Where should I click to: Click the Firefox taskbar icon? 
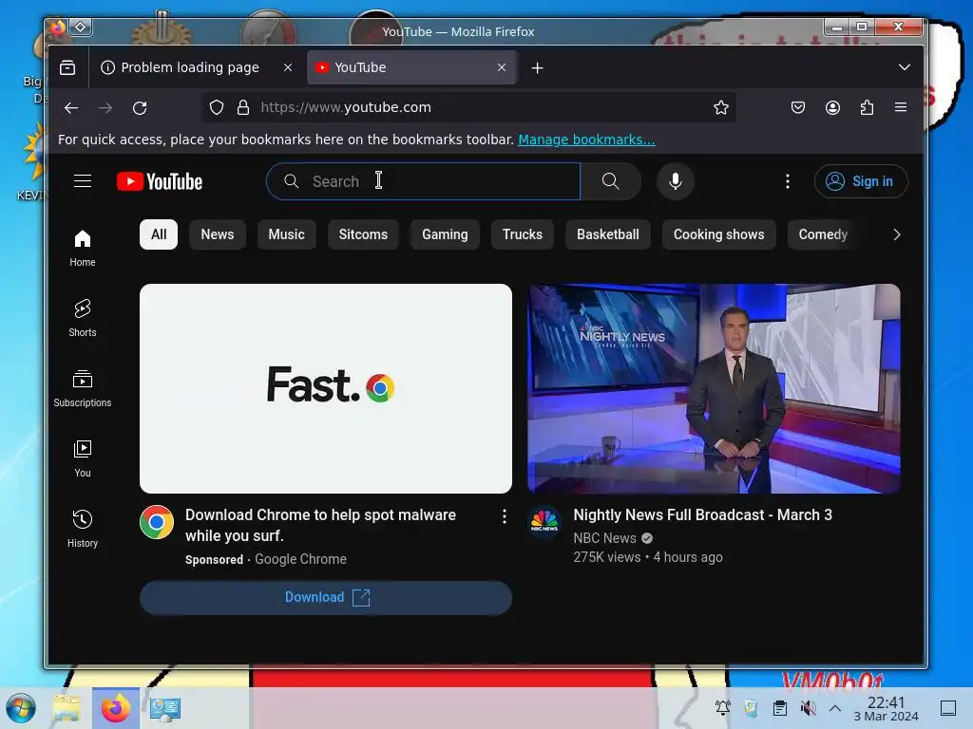pos(115,708)
